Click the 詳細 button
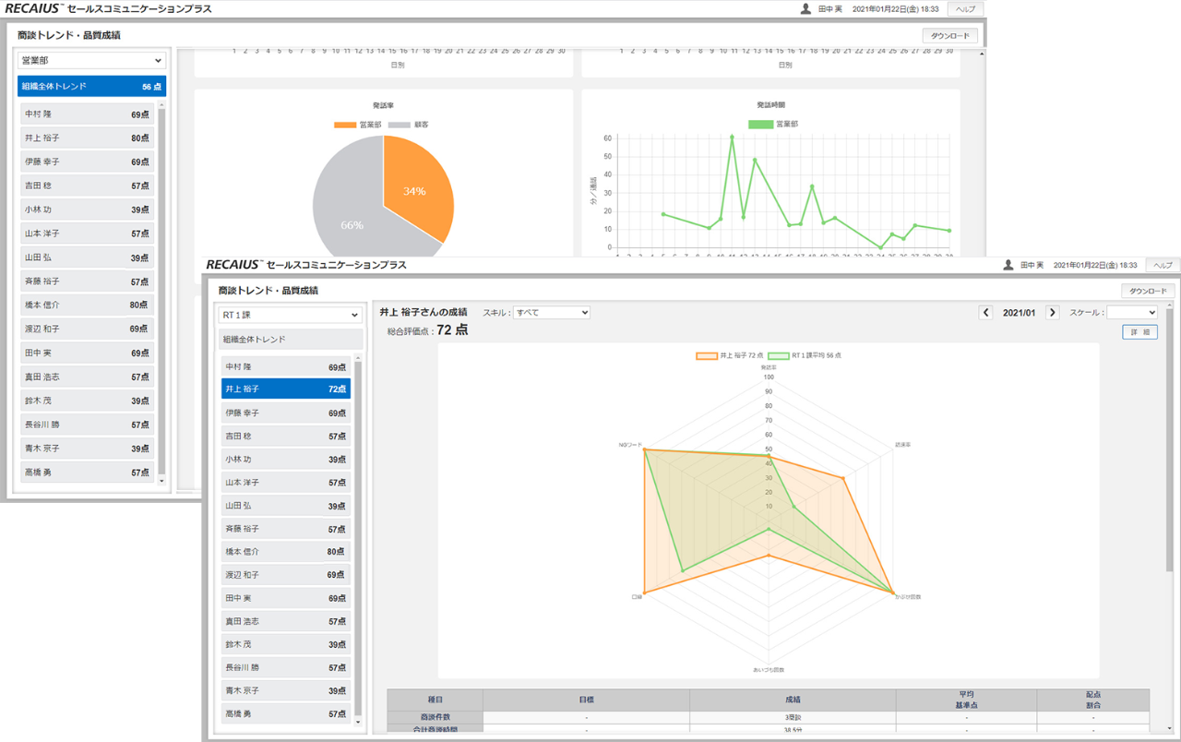 click(x=1139, y=332)
